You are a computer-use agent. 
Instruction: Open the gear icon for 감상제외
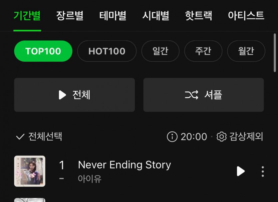click(x=221, y=137)
